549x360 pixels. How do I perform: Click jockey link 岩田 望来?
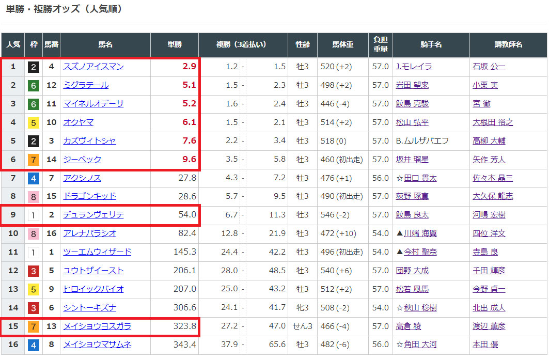(412, 85)
